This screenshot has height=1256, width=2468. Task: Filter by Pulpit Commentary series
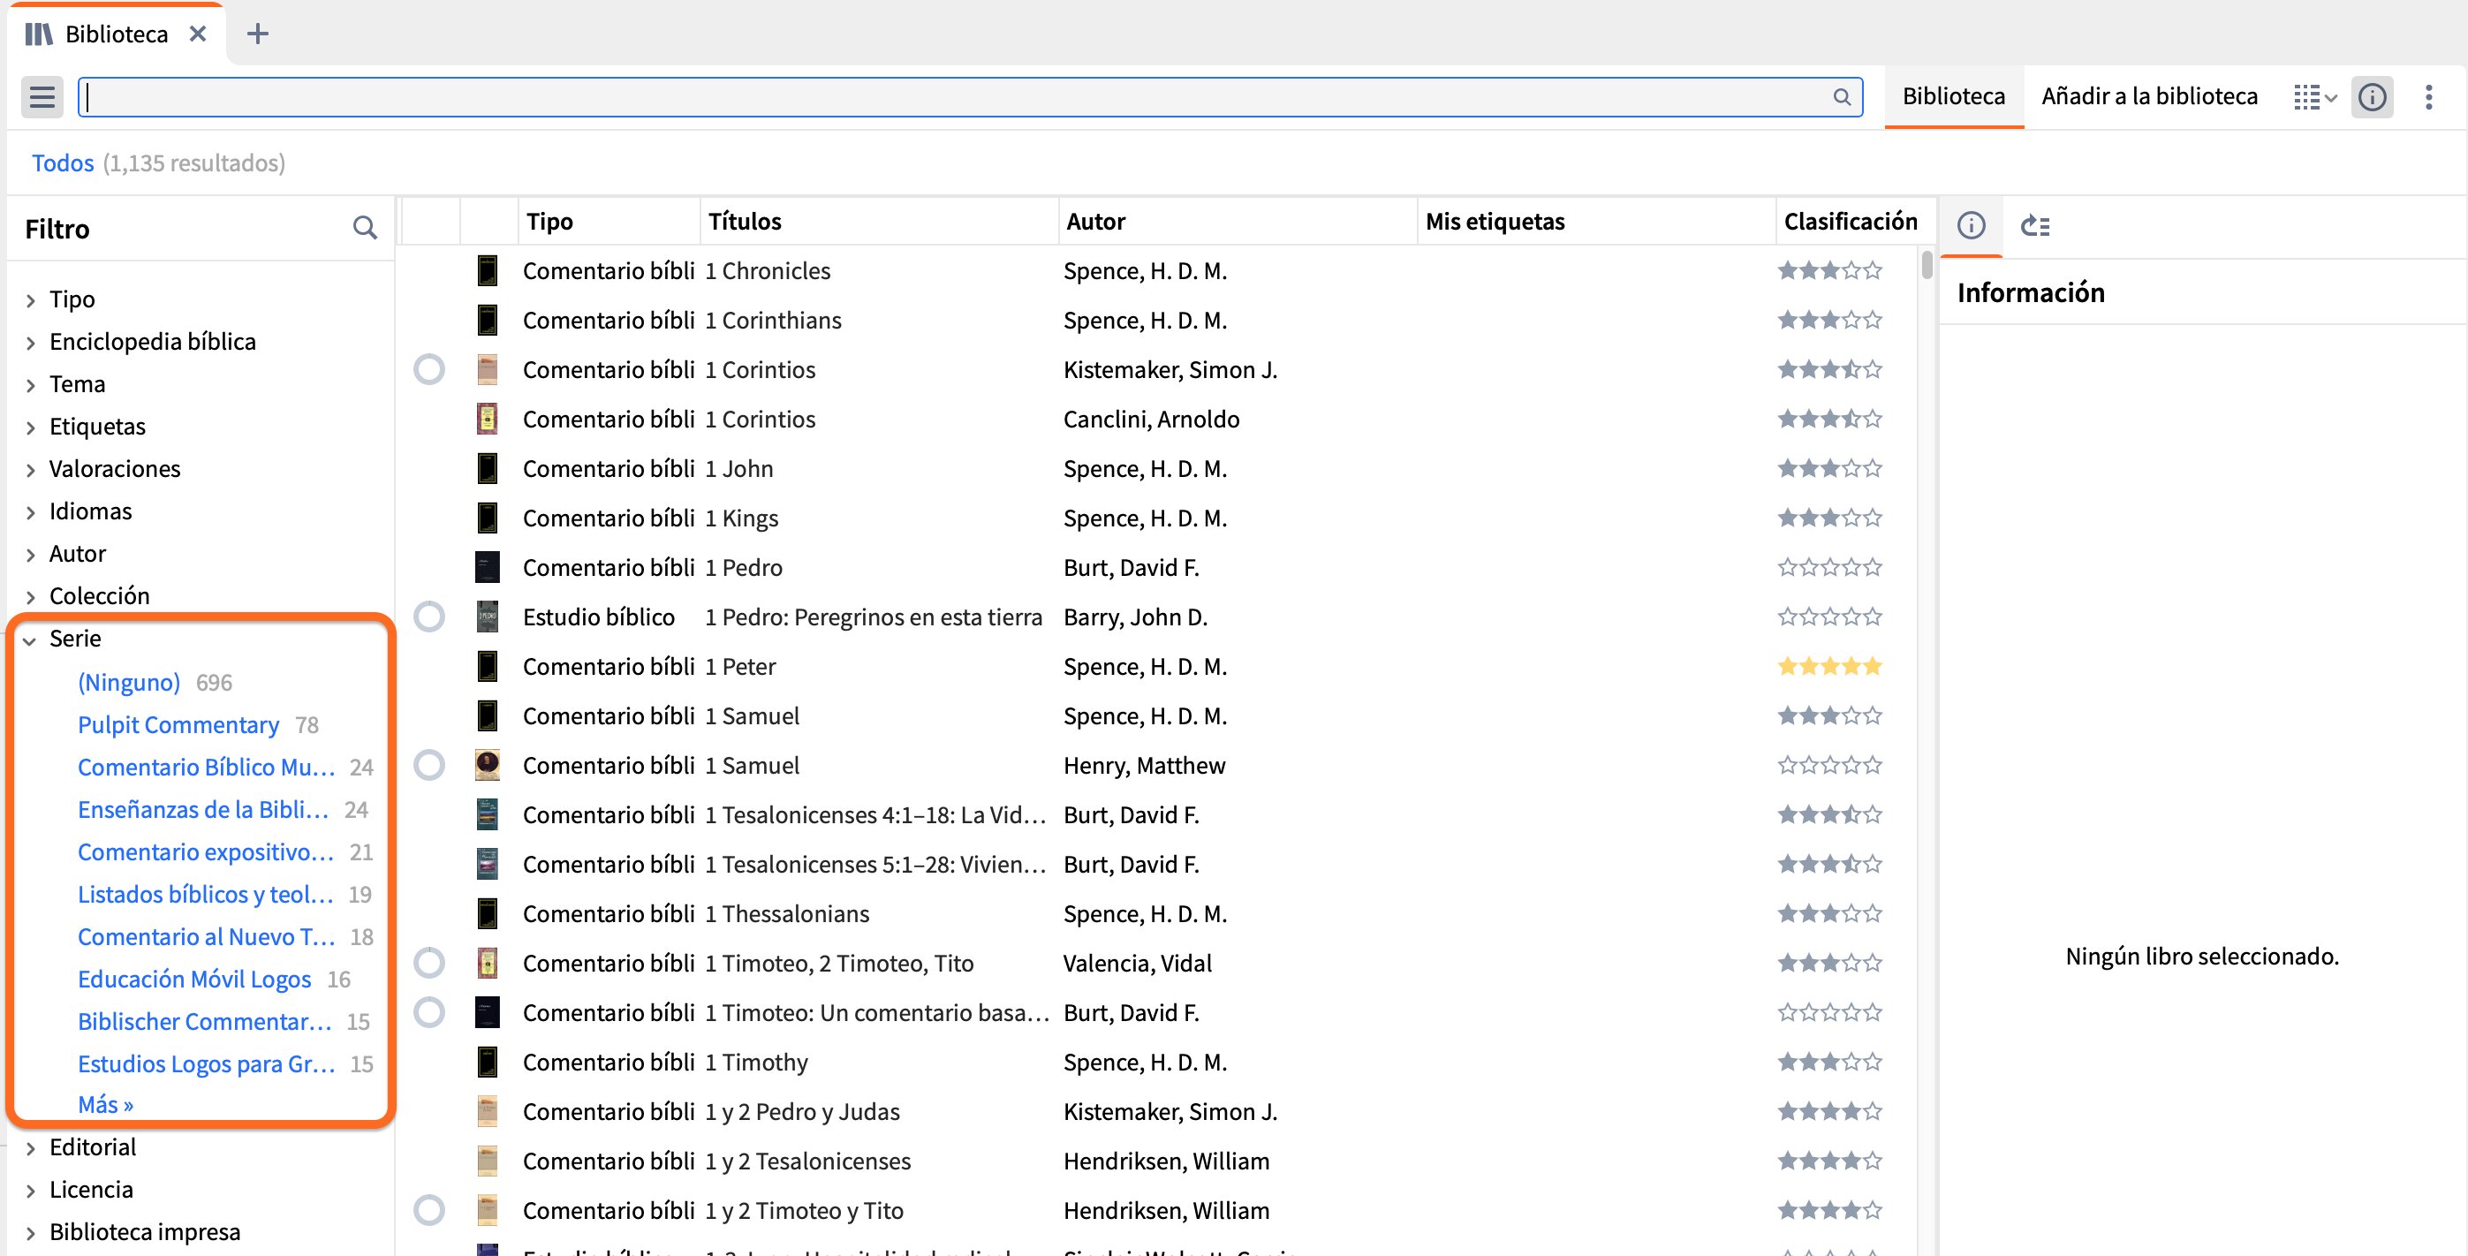pos(178,724)
